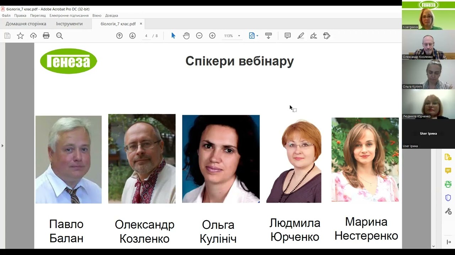455x255 pixels.
Task: Open the Правка menu
Action: 20,16
